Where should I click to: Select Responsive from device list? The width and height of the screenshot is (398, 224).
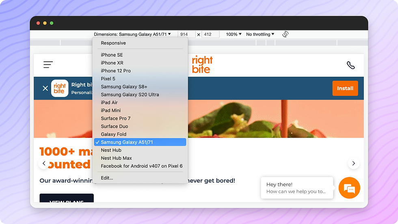coord(140,43)
